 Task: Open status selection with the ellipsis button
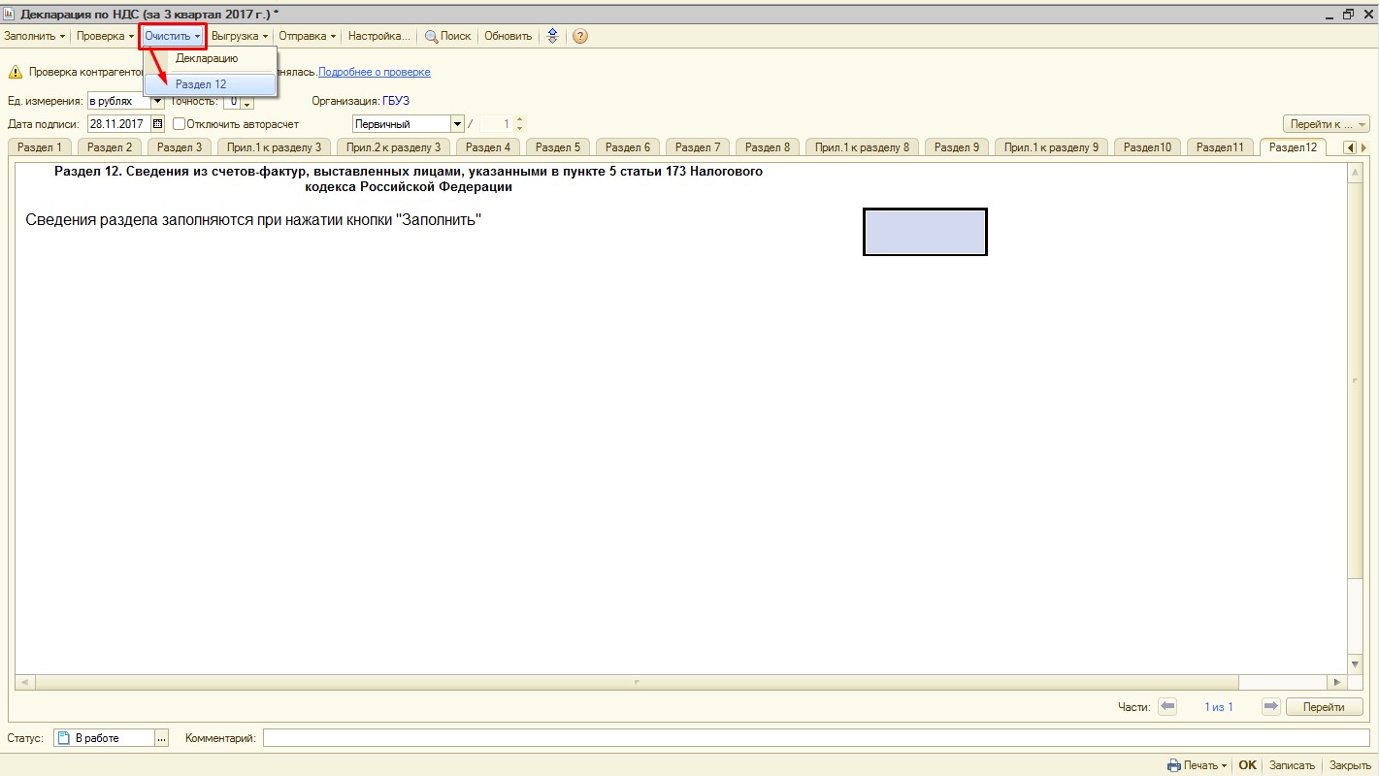162,738
